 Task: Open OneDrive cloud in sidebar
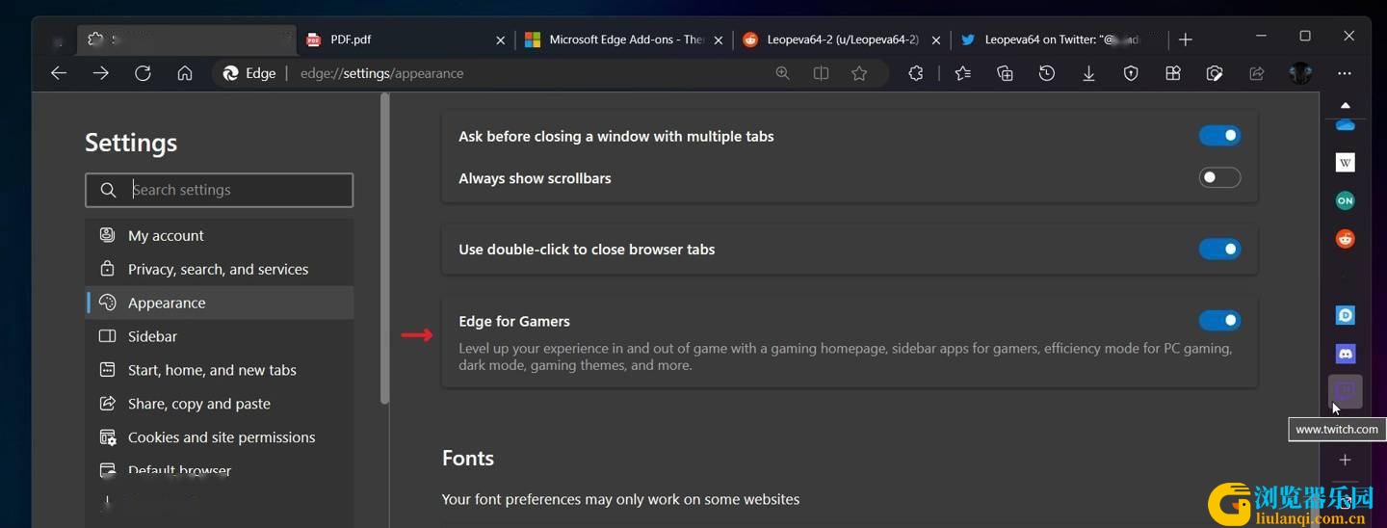tap(1346, 125)
